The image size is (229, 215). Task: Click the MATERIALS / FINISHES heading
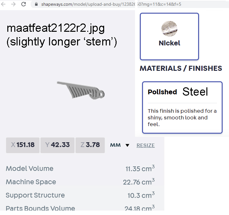181,68
